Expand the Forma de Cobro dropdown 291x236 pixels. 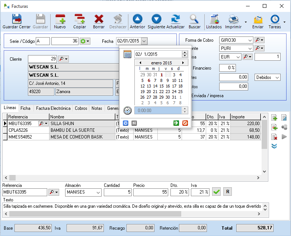point(249,40)
